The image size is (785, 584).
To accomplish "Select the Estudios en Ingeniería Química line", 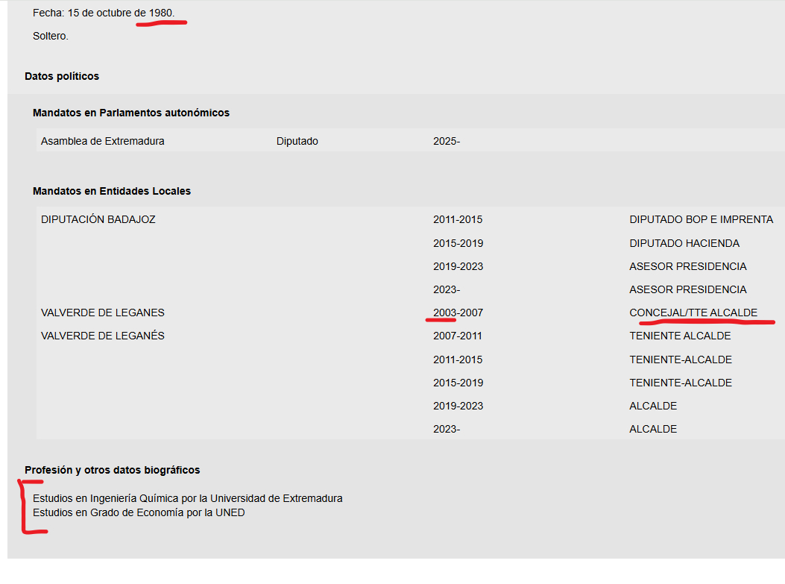I will (x=188, y=498).
